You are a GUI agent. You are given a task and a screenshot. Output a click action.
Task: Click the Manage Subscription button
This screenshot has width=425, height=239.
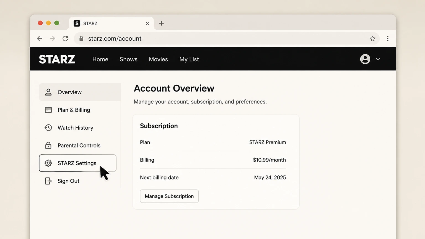pos(169,196)
